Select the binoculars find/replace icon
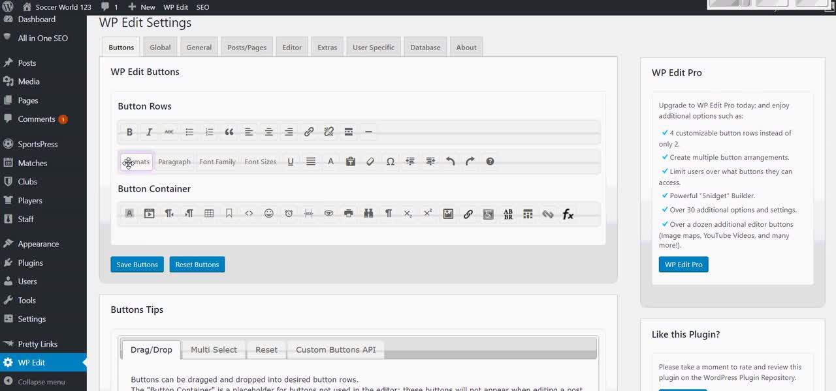This screenshot has width=836, height=391. click(x=368, y=214)
